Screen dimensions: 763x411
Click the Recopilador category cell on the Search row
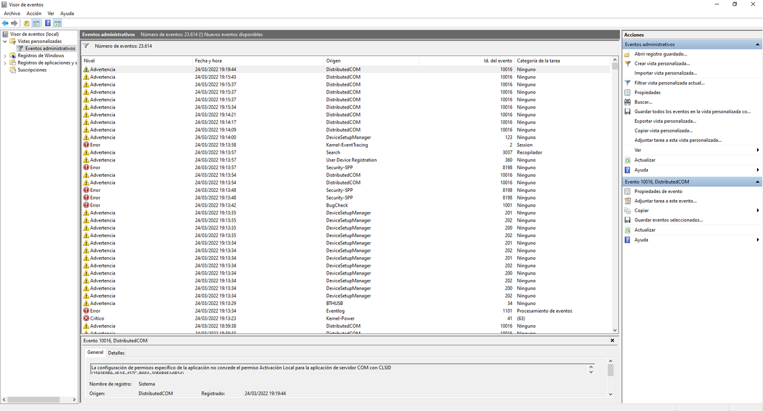(529, 152)
